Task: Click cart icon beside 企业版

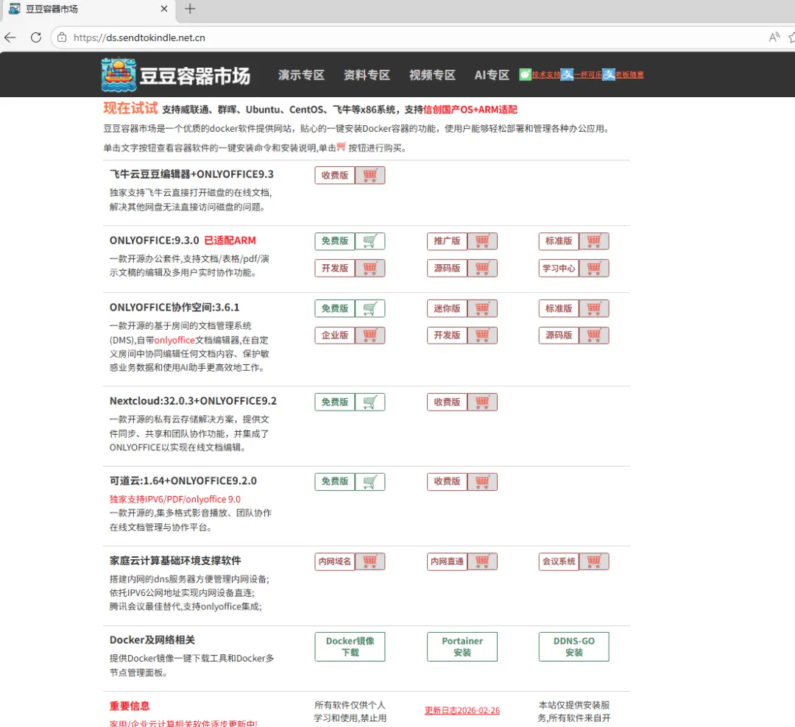Action: point(370,336)
